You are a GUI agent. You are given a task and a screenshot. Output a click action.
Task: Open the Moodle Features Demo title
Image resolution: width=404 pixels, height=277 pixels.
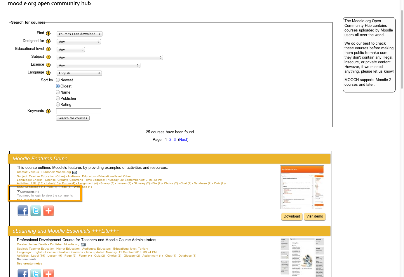[40, 159]
